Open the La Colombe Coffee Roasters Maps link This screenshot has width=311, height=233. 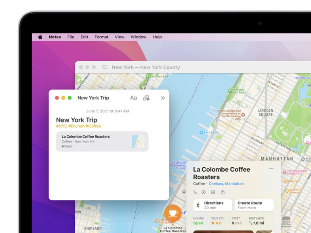[x=102, y=141]
